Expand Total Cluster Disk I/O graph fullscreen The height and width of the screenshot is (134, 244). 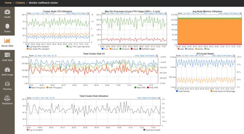click(157, 55)
